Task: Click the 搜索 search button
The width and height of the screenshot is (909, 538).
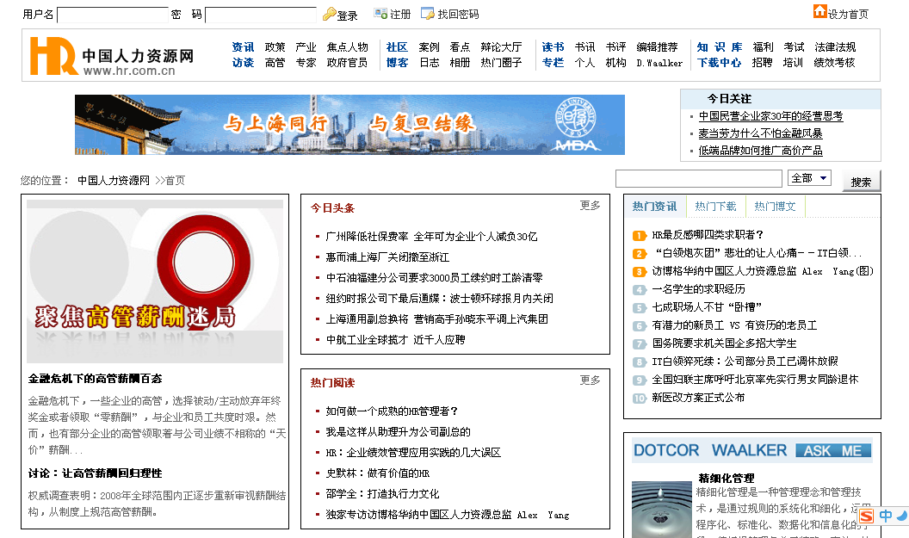Action: coord(862,182)
